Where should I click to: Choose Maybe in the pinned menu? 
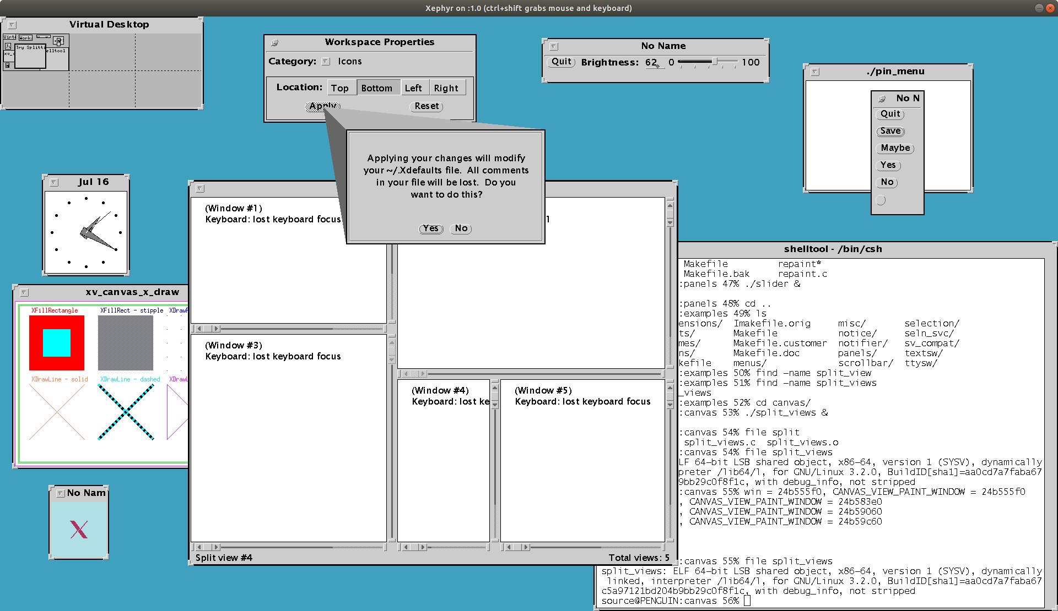tap(895, 148)
